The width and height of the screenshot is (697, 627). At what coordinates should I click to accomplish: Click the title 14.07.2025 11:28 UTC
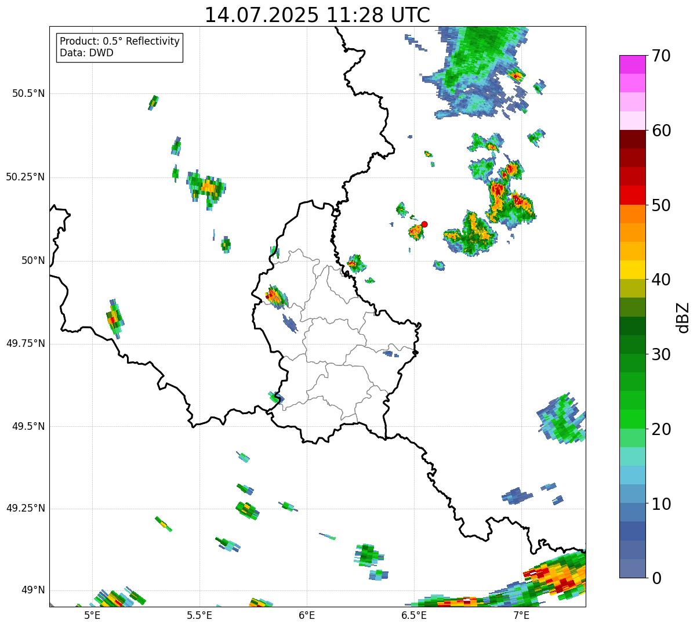click(317, 15)
